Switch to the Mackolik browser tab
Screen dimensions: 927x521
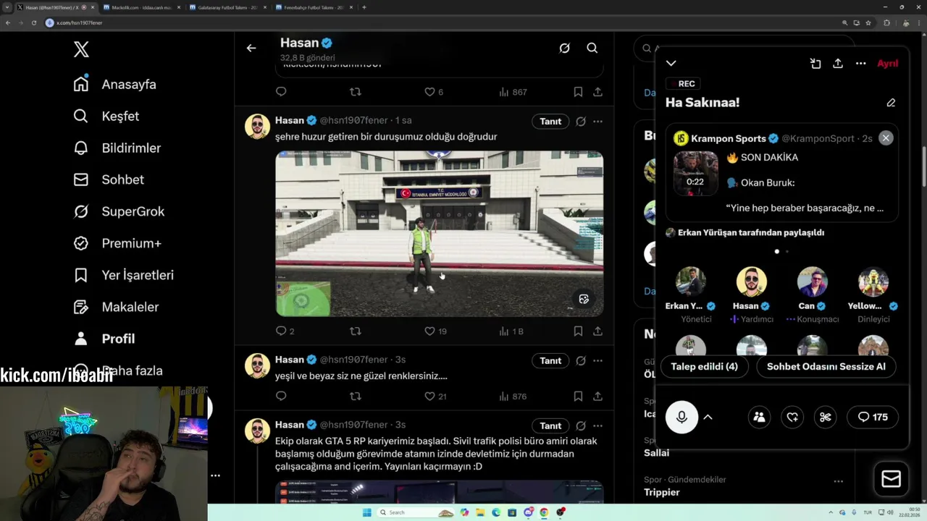click(x=140, y=7)
